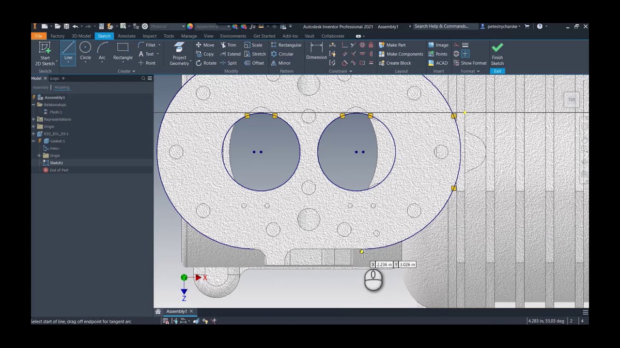Click the Save icon in quick access toolbar

(66, 27)
